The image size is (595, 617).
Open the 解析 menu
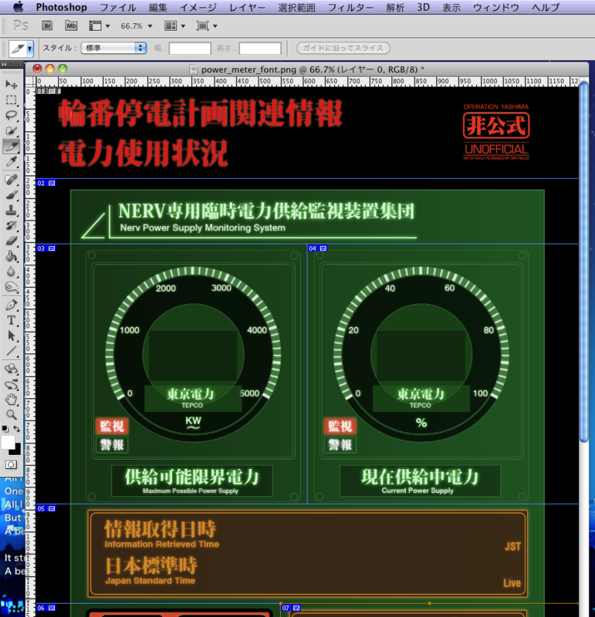point(395,7)
